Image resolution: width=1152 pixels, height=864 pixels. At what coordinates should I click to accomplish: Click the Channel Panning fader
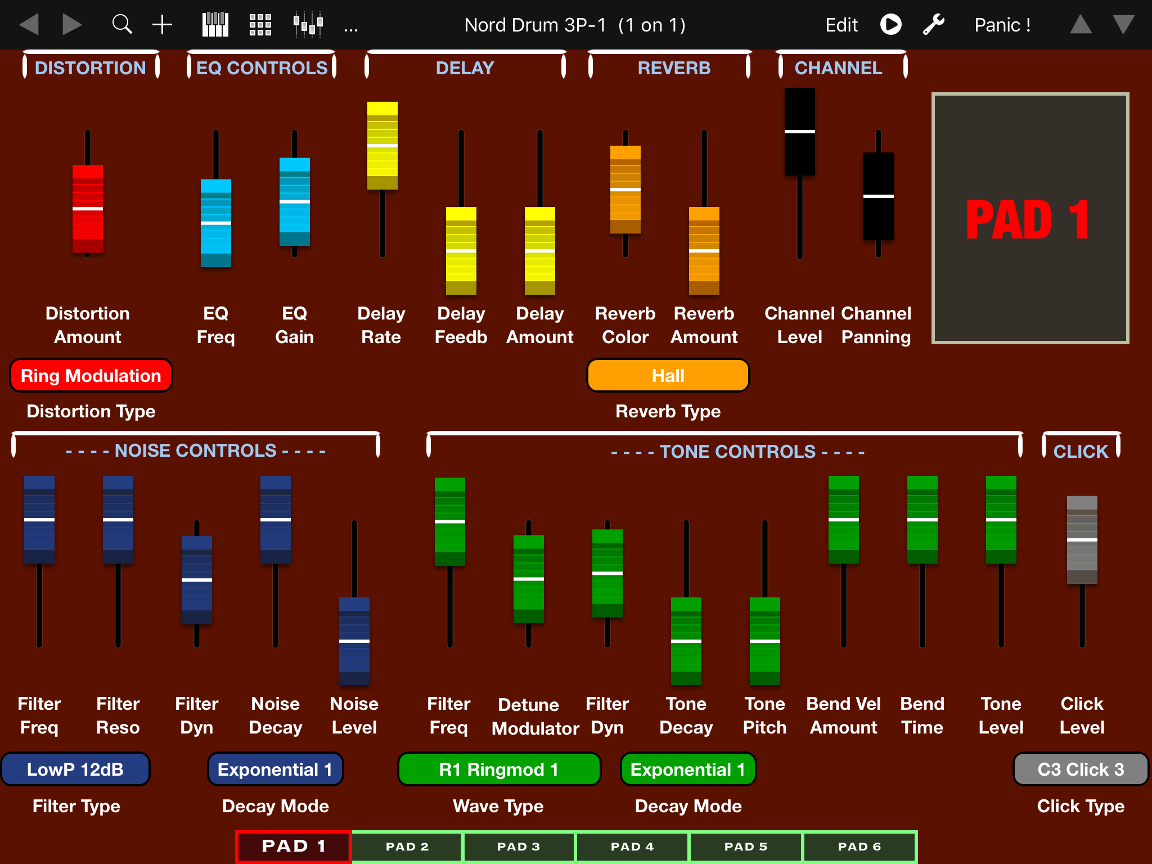click(879, 196)
